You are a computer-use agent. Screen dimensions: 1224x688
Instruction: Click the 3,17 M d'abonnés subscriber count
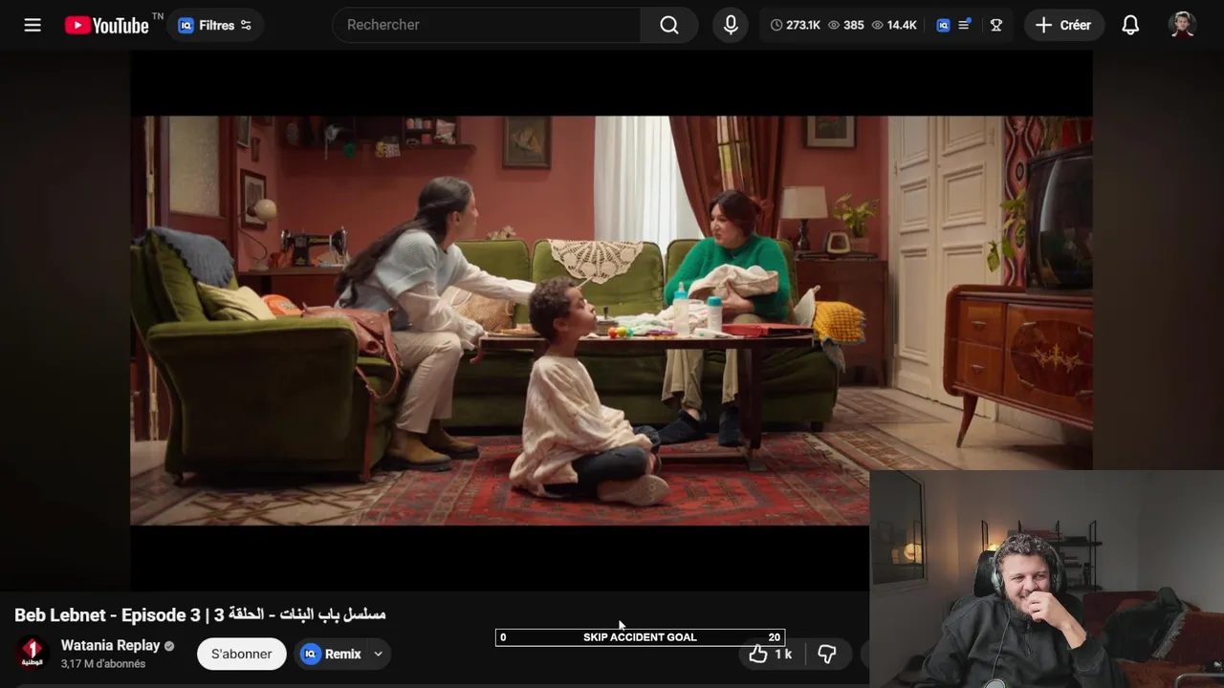click(x=103, y=664)
